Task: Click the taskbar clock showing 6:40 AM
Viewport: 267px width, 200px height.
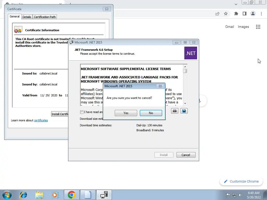Action: click(x=254, y=195)
